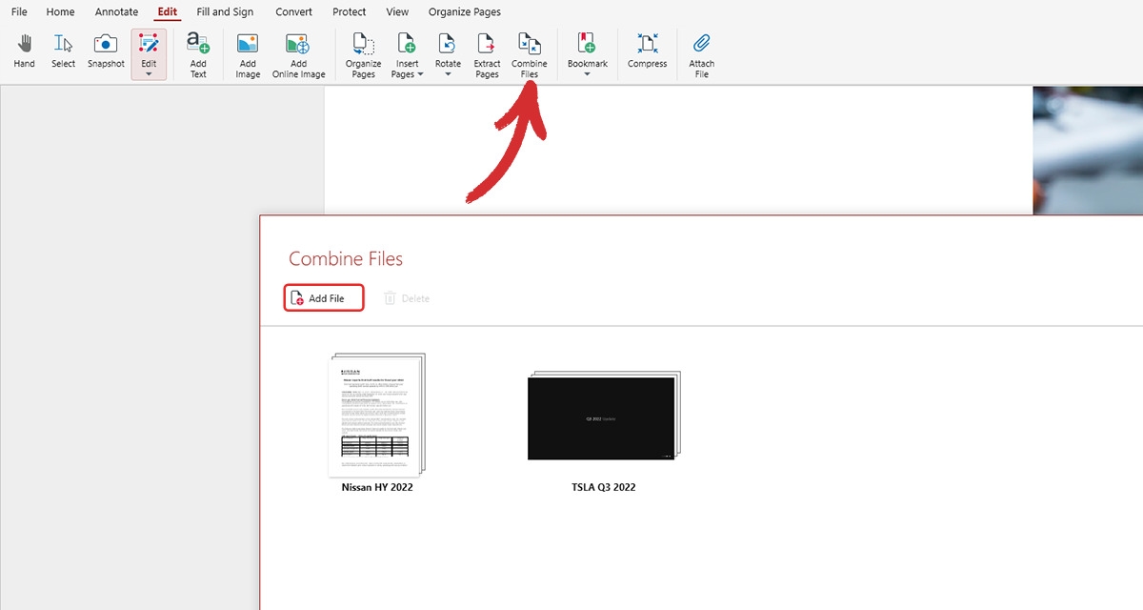This screenshot has height=610, width=1143.
Task: Click the Delete button in Combine Files
Action: pyautogui.click(x=407, y=298)
